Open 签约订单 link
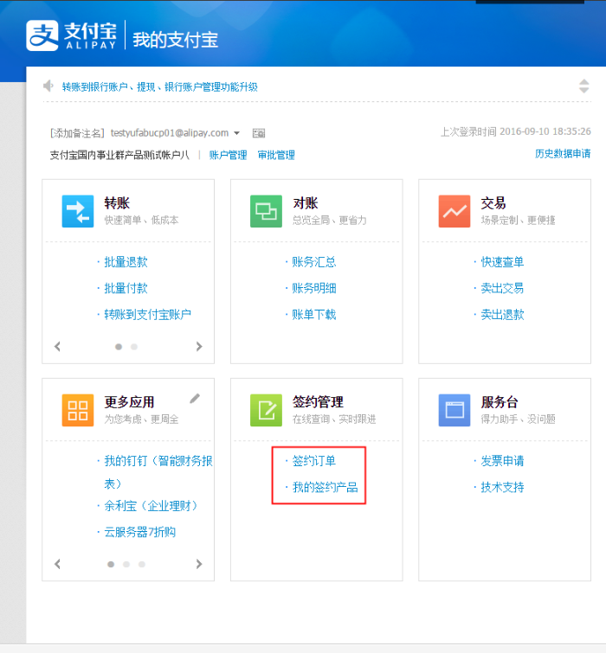Viewport: 606px width, 653px height. click(x=314, y=461)
